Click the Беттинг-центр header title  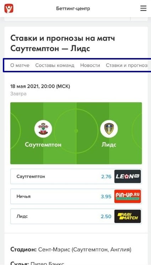tap(73, 9)
